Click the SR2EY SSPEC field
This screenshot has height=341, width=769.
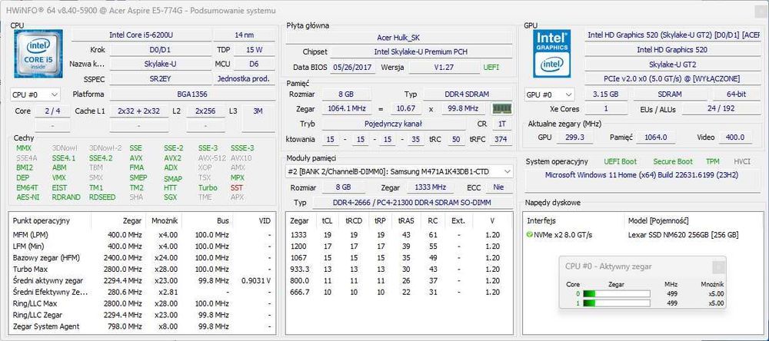click(x=160, y=78)
